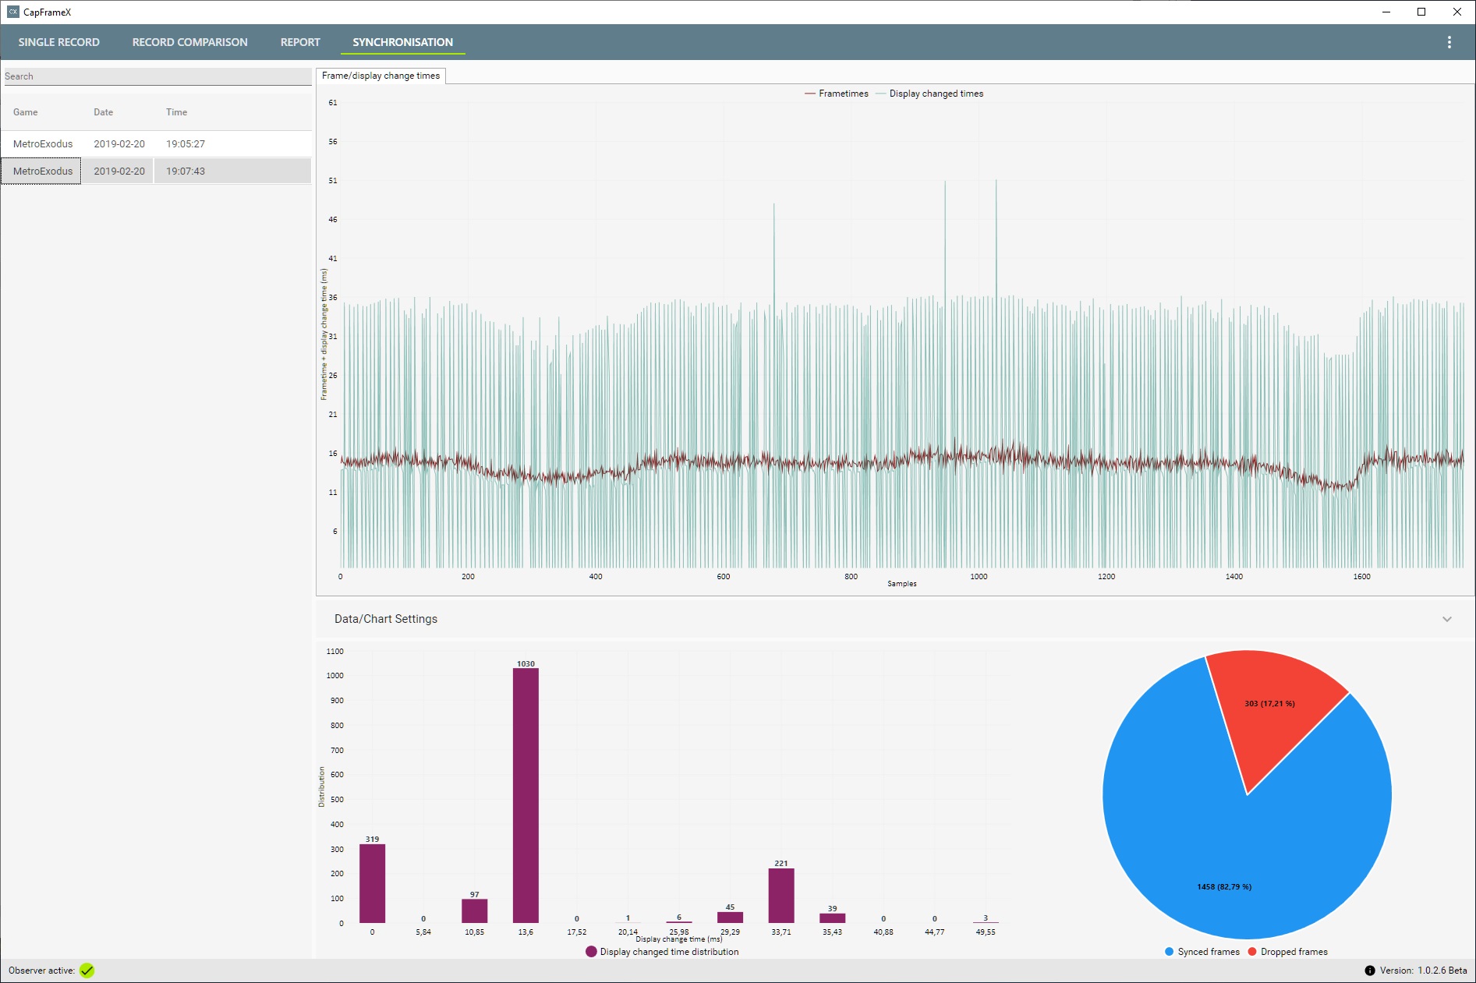Open the Record Comparison tab

189,42
